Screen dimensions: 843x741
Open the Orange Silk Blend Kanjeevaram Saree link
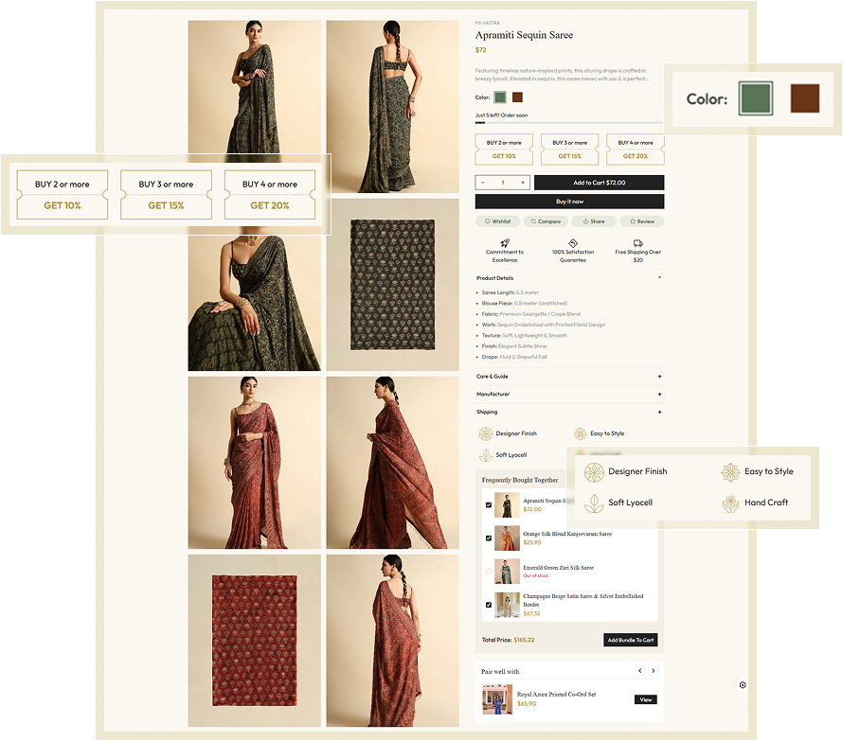click(x=567, y=534)
